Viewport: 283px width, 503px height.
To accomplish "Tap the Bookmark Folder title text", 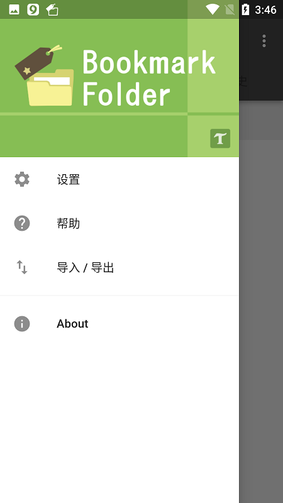I will click(149, 78).
